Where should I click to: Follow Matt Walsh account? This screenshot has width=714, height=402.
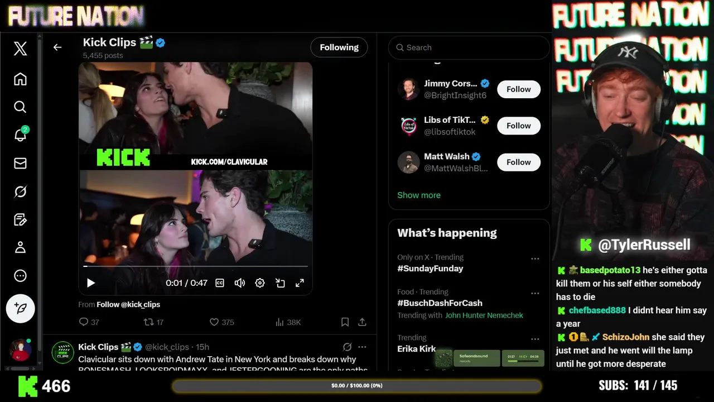coord(519,162)
